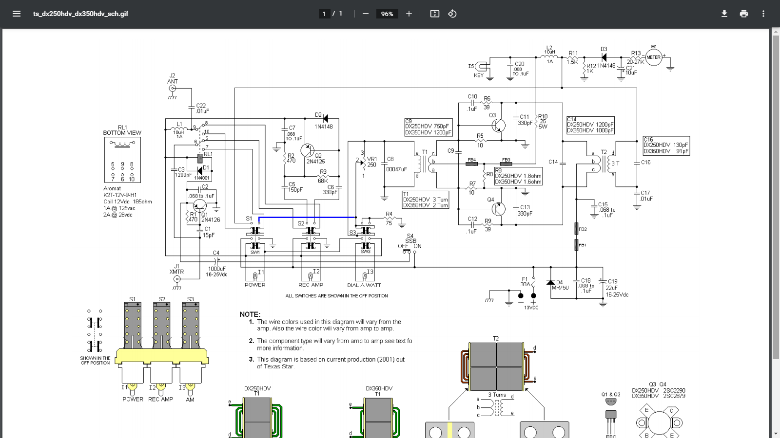The height and width of the screenshot is (438, 780).
Task: Click the scrollbar down arrow
Action: coord(776,434)
